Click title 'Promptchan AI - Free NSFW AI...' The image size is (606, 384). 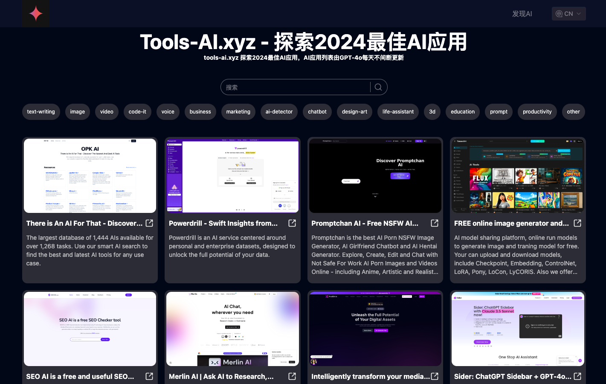[365, 223]
